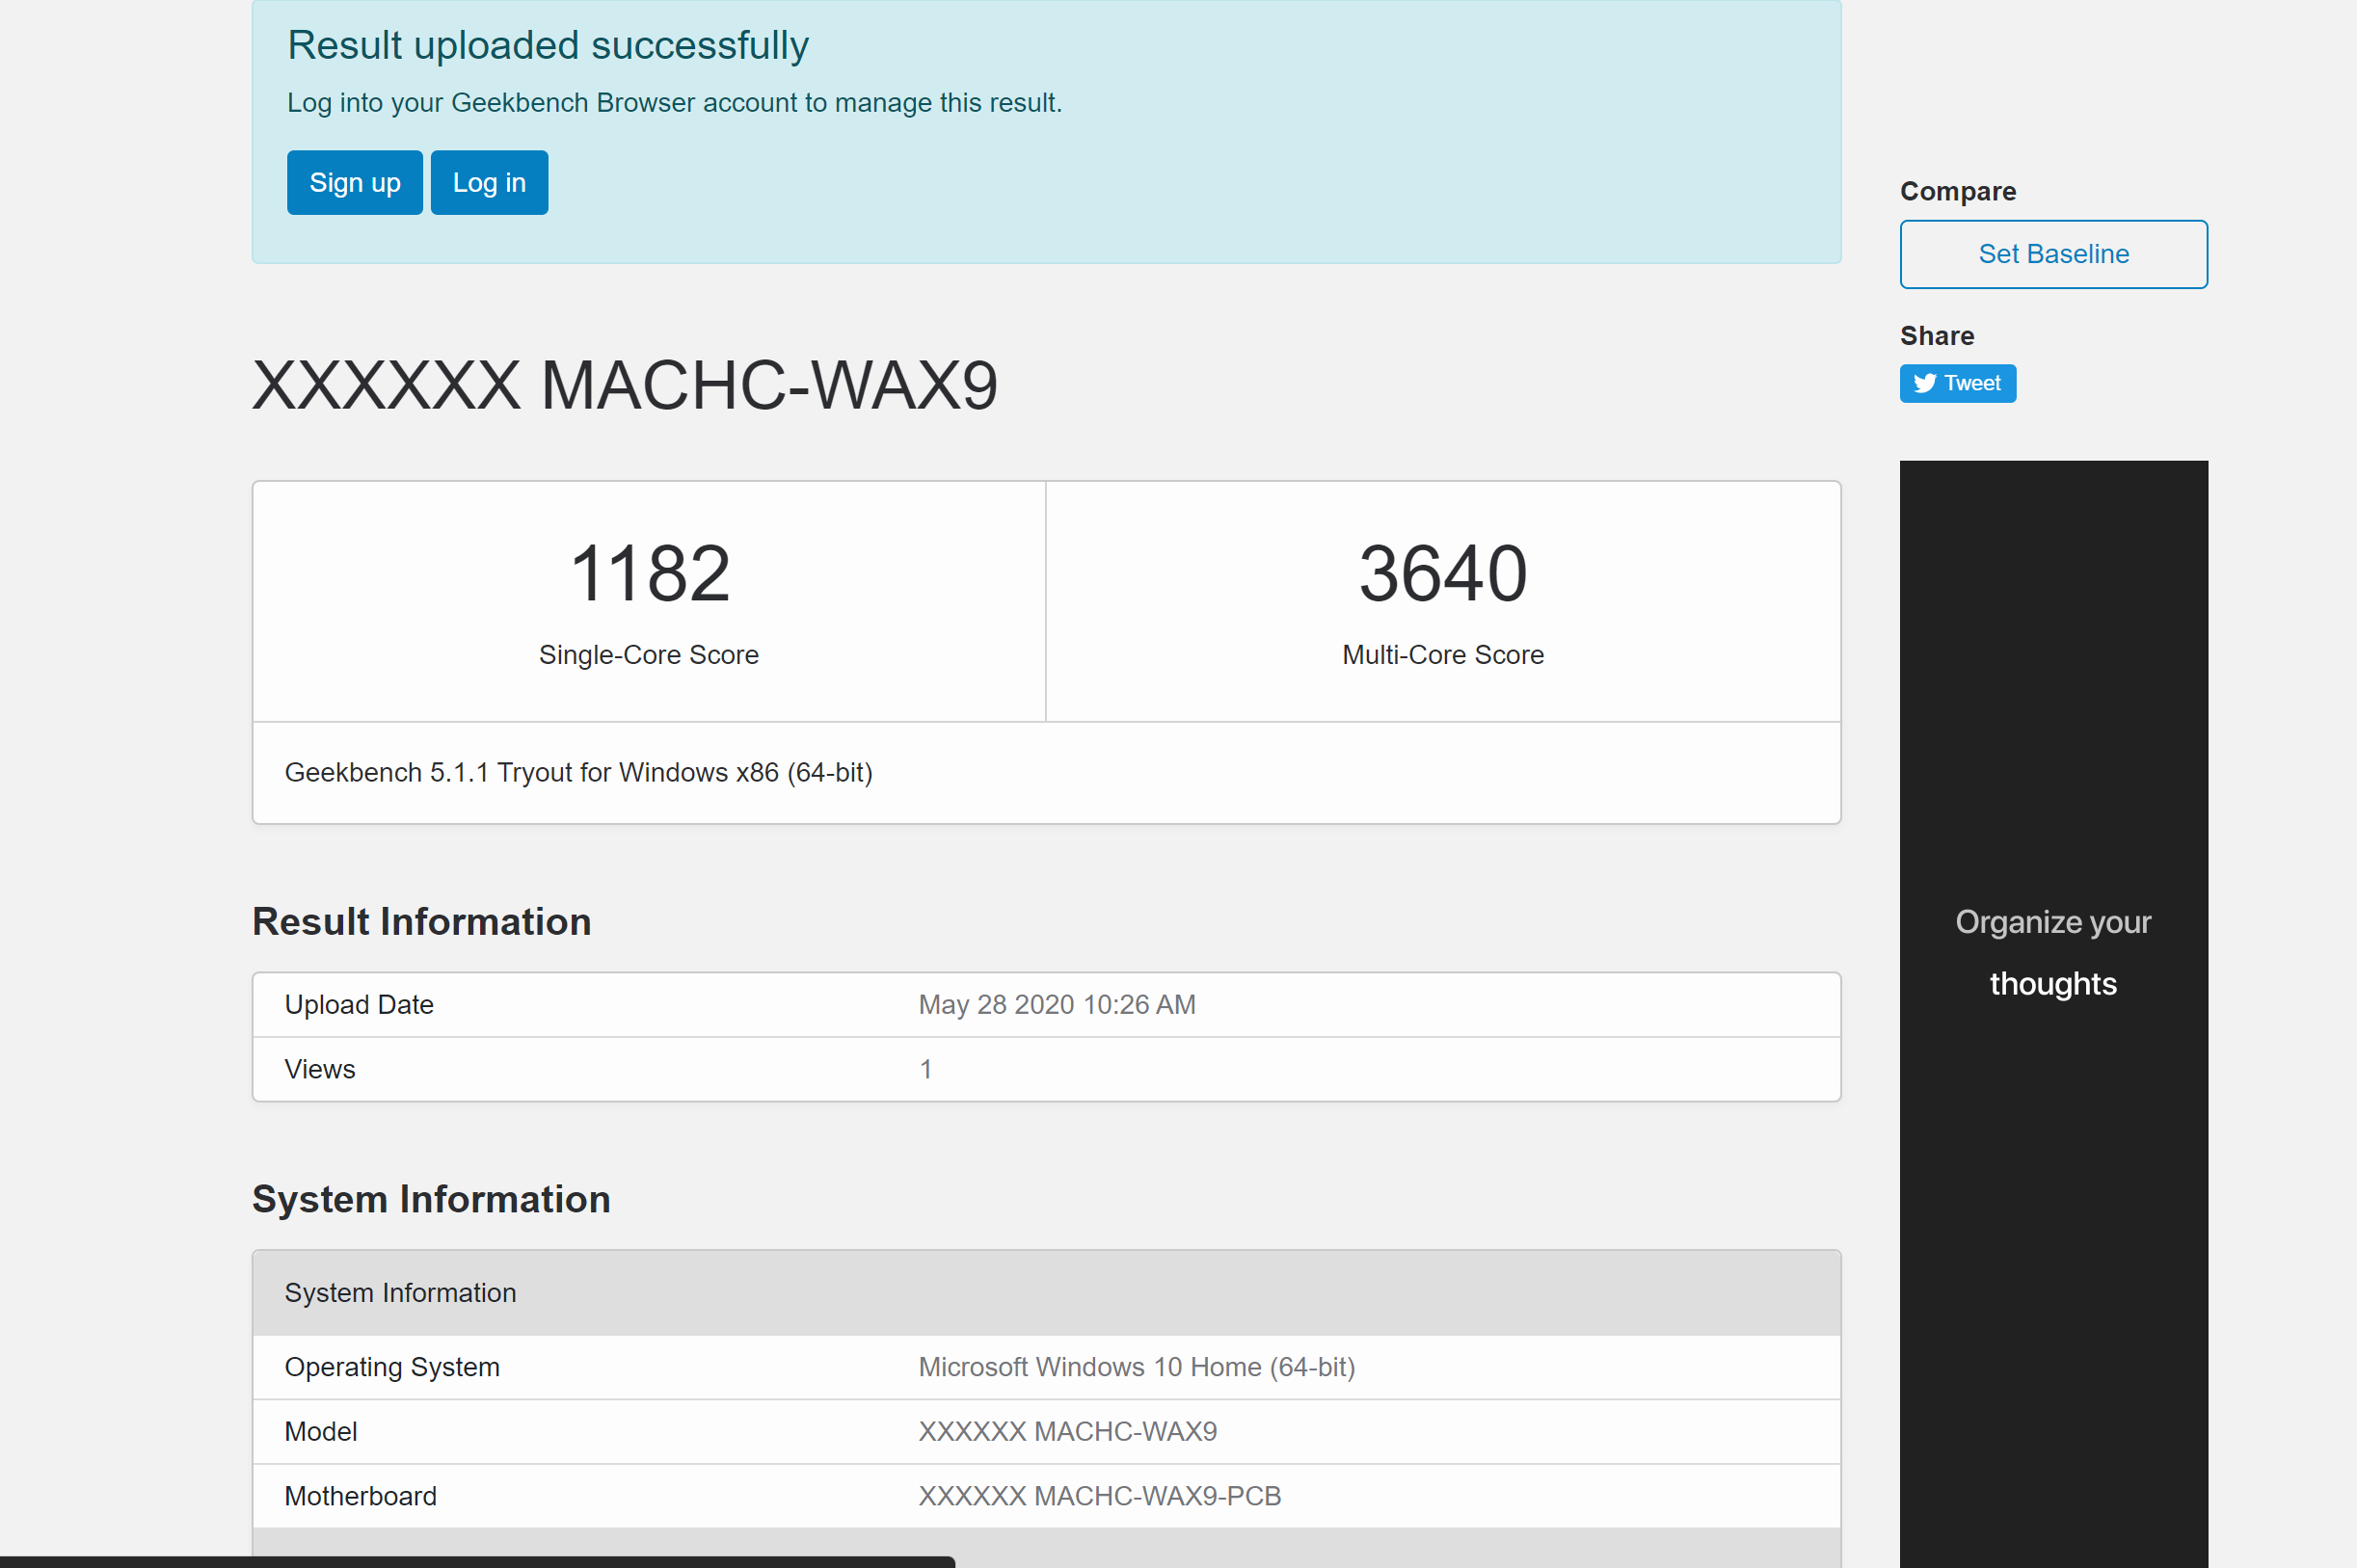Click the Views row label
This screenshot has width=2357, height=1568.
pos(320,1069)
